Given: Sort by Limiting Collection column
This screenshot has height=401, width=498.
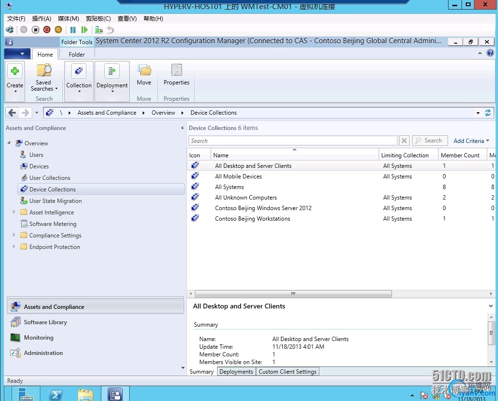Looking at the screenshot, I should point(408,155).
